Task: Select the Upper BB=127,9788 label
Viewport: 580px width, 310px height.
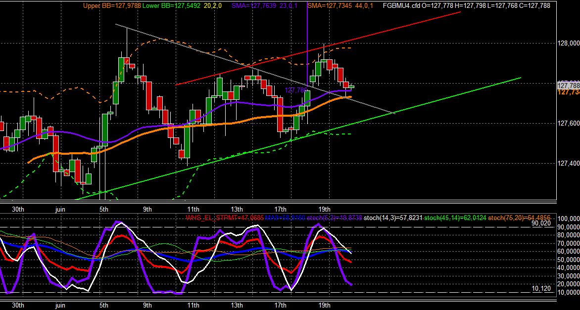Action: tap(112, 5)
